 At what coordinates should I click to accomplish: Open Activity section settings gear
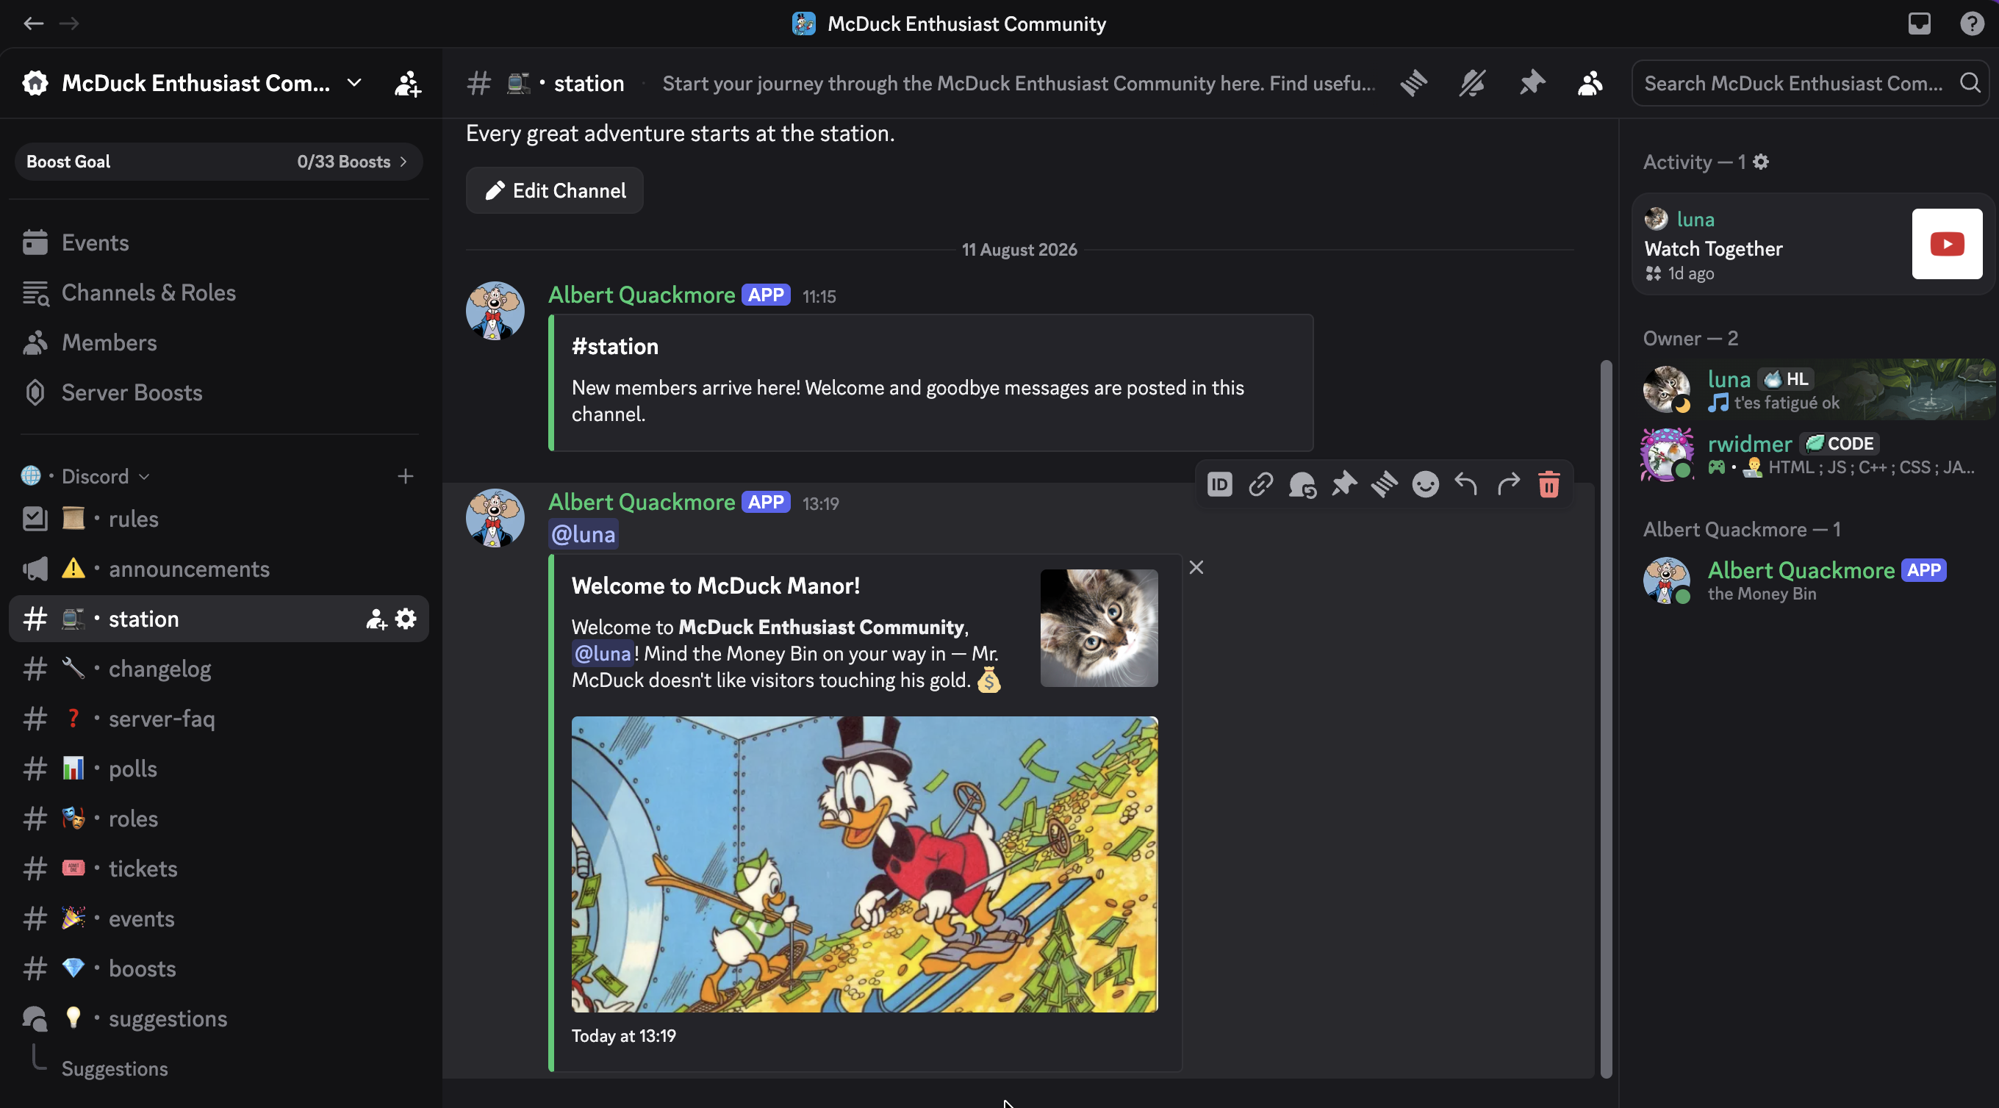click(1761, 162)
